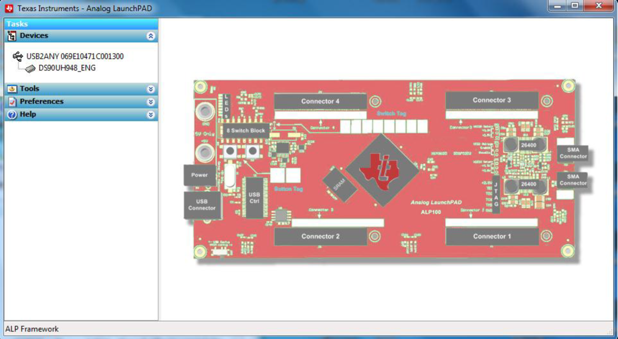Click the SMA Connector on the board's right edge
Screen dimensions: 618x339
573,153
